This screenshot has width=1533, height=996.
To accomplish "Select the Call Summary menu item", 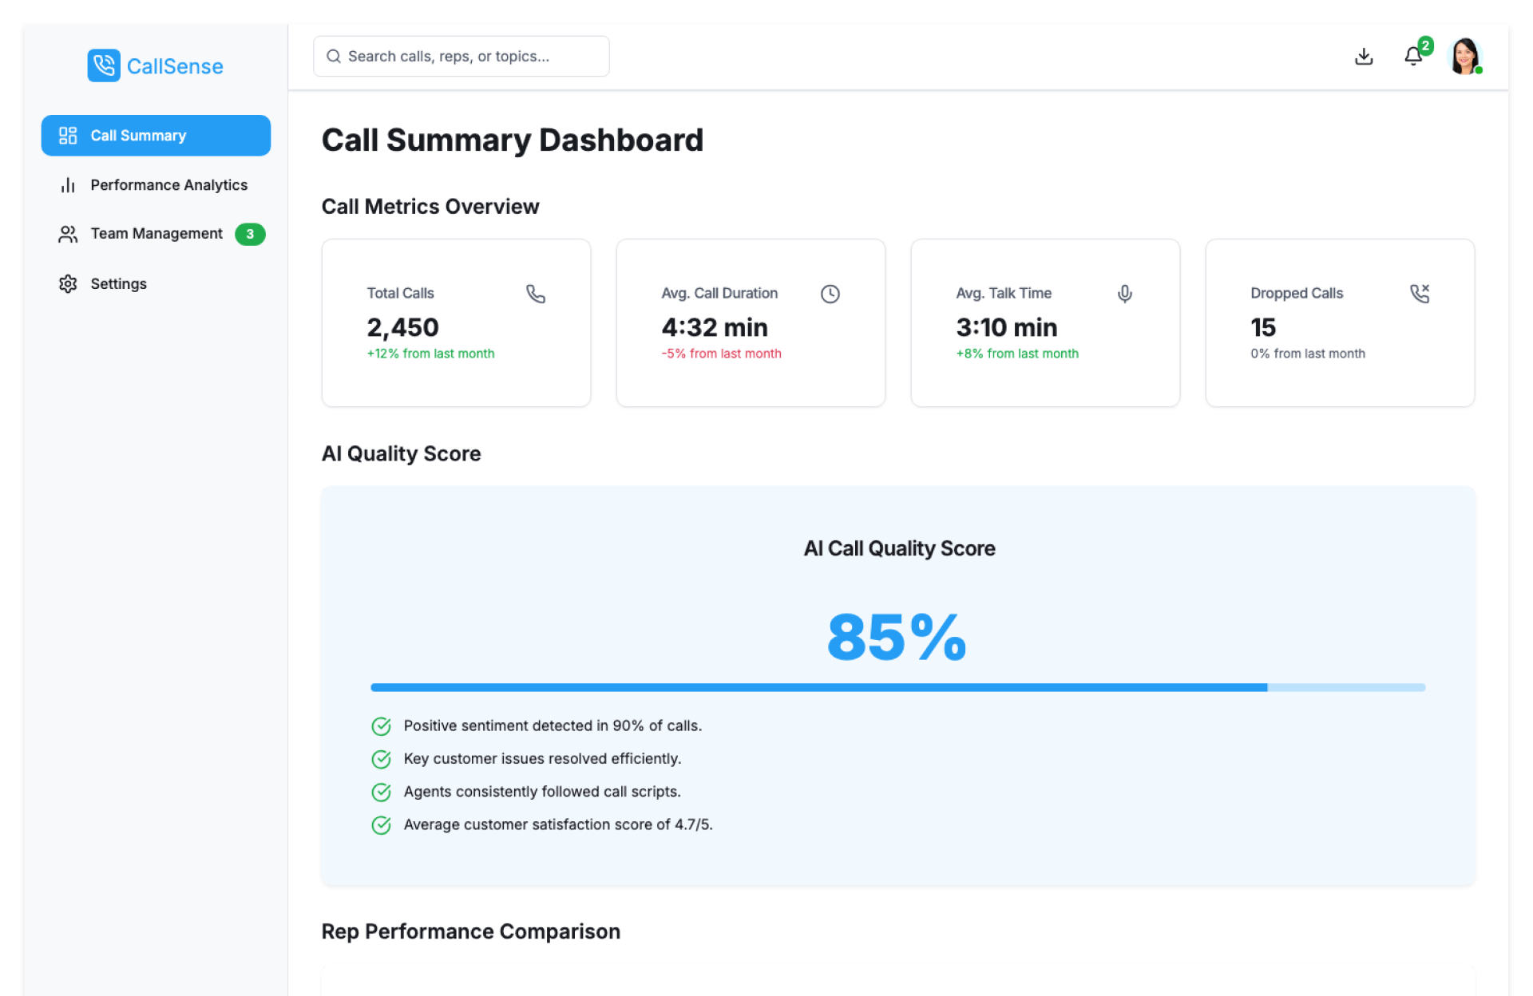I will tap(156, 136).
